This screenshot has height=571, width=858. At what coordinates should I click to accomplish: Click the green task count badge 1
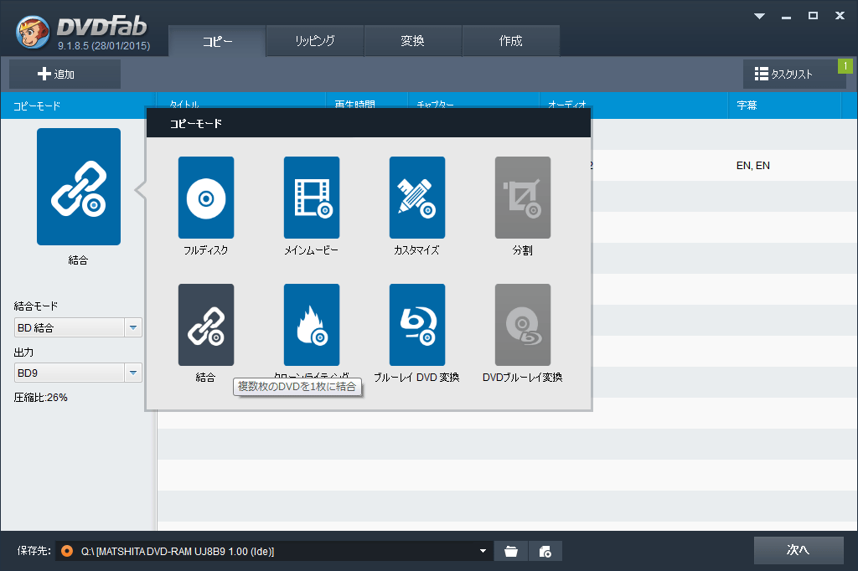click(x=845, y=66)
